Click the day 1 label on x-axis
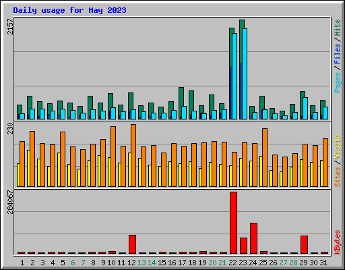Viewport: 345px width, 270px height. click(x=22, y=263)
